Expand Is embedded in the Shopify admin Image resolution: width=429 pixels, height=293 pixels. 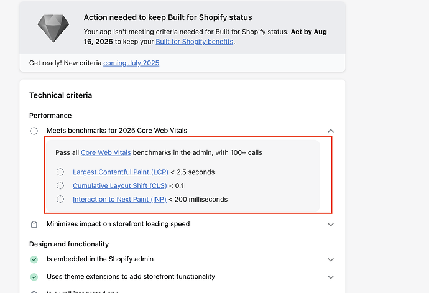coord(331,259)
